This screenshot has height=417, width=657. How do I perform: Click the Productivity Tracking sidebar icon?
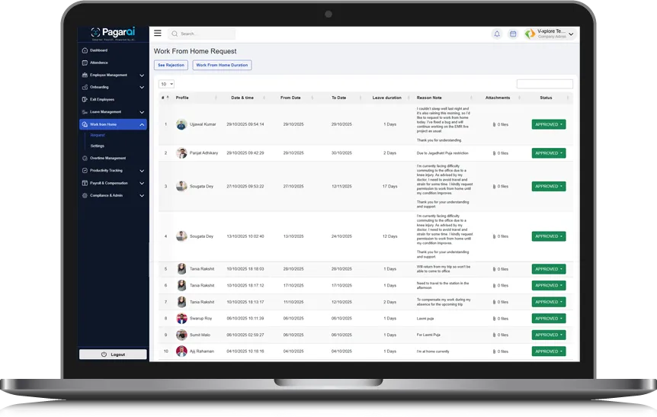(85, 171)
